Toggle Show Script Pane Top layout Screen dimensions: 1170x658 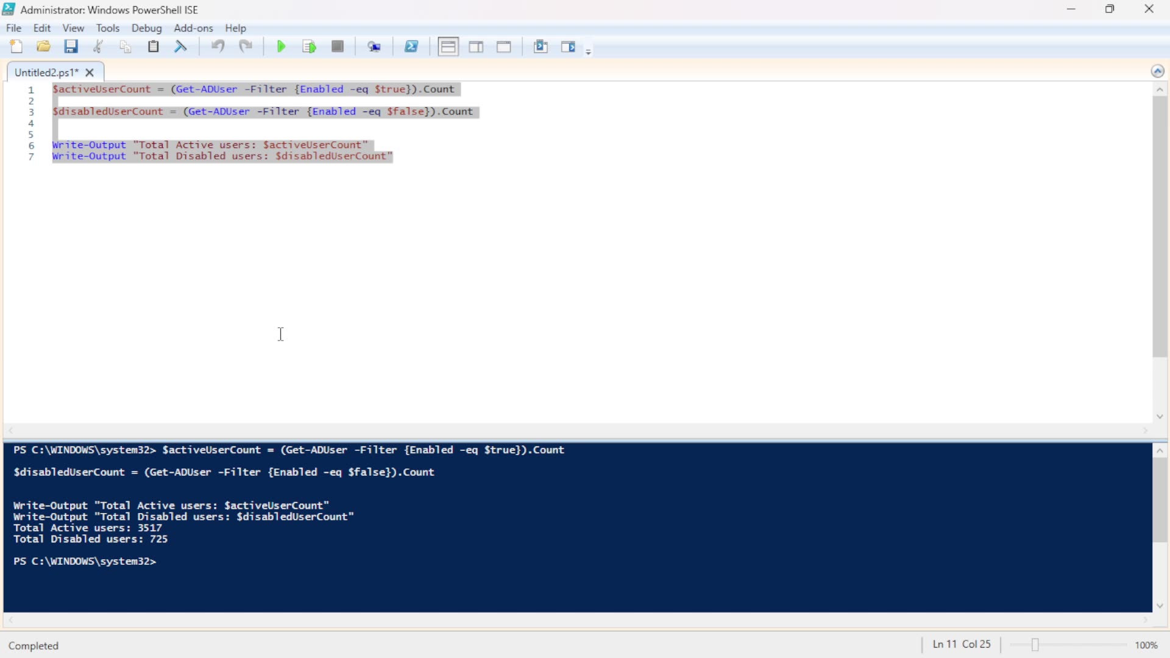tap(448, 47)
